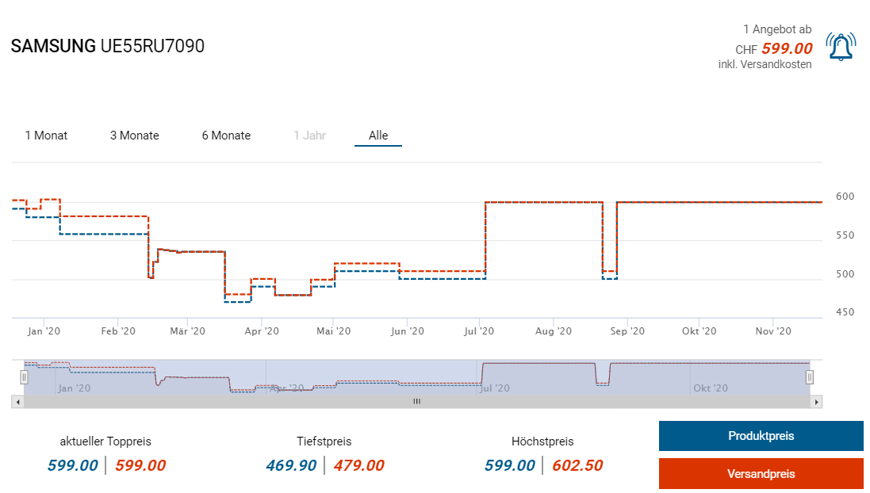This screenshot has height=493, width=870.
Task: Click the left navigator range handle
Action: 24,377
